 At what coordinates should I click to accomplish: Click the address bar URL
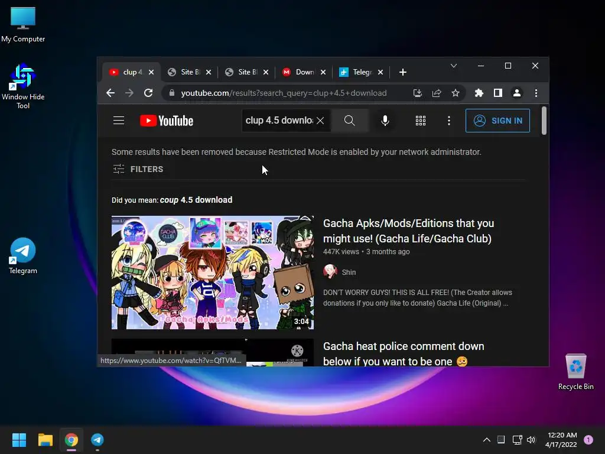pos(284,93)
